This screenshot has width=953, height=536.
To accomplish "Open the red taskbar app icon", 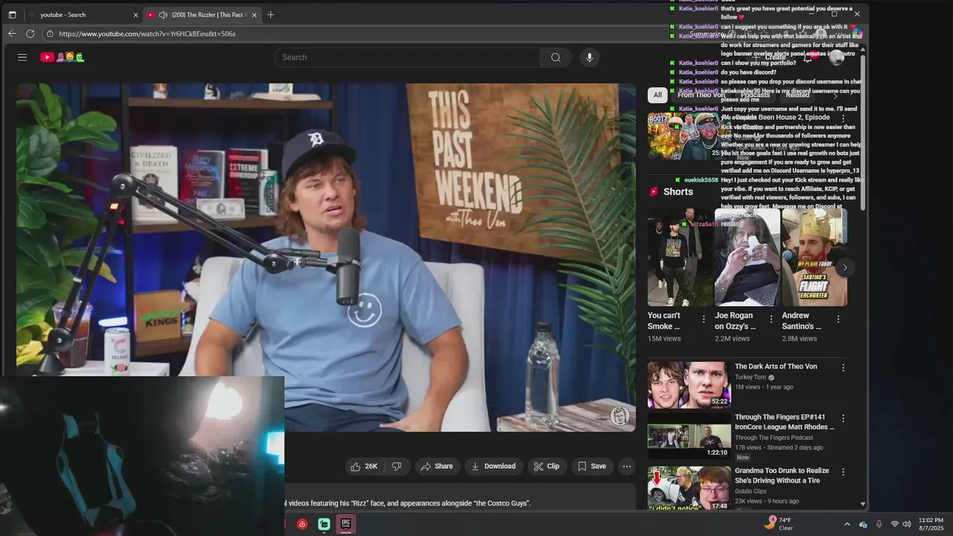I will pos(302,524).
